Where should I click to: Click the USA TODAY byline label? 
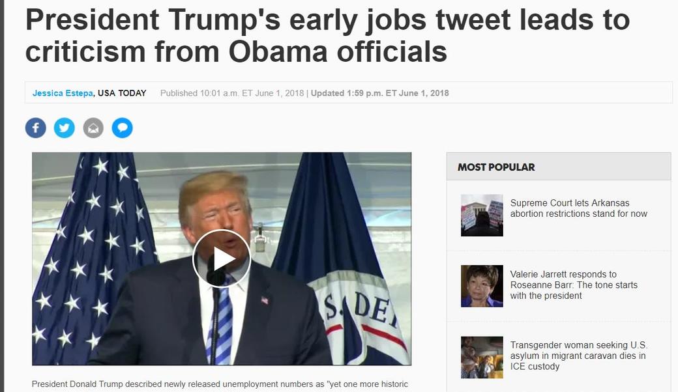pyautogui.click(x=122, y=93)
